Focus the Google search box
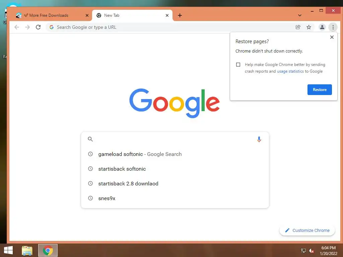Screen dimensions: 343x257 click(x=175, y=139)
